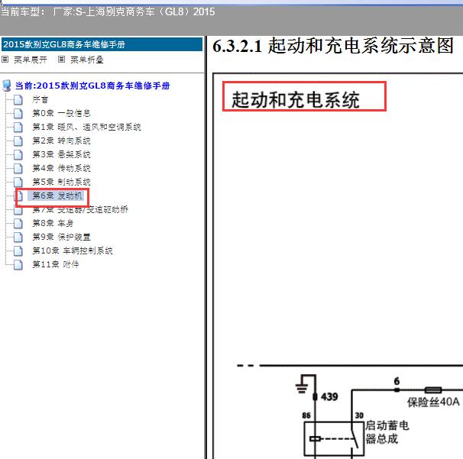Click the heading 6.3.2.1 起动和充电系统示意图
Image resolution: width=463 pixels, height=459 pixels.
333,46
